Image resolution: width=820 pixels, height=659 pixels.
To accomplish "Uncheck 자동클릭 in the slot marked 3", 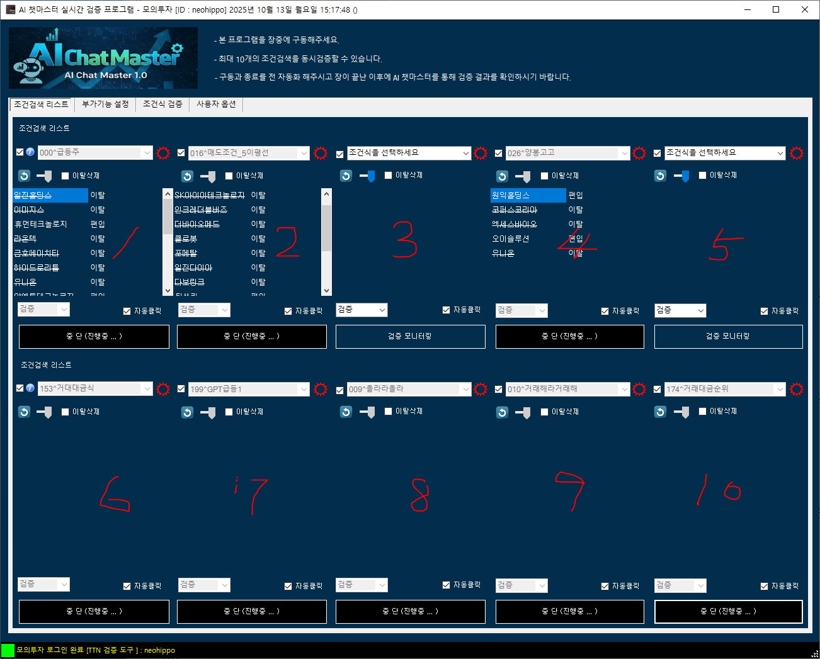I will (x=446, y=310).
